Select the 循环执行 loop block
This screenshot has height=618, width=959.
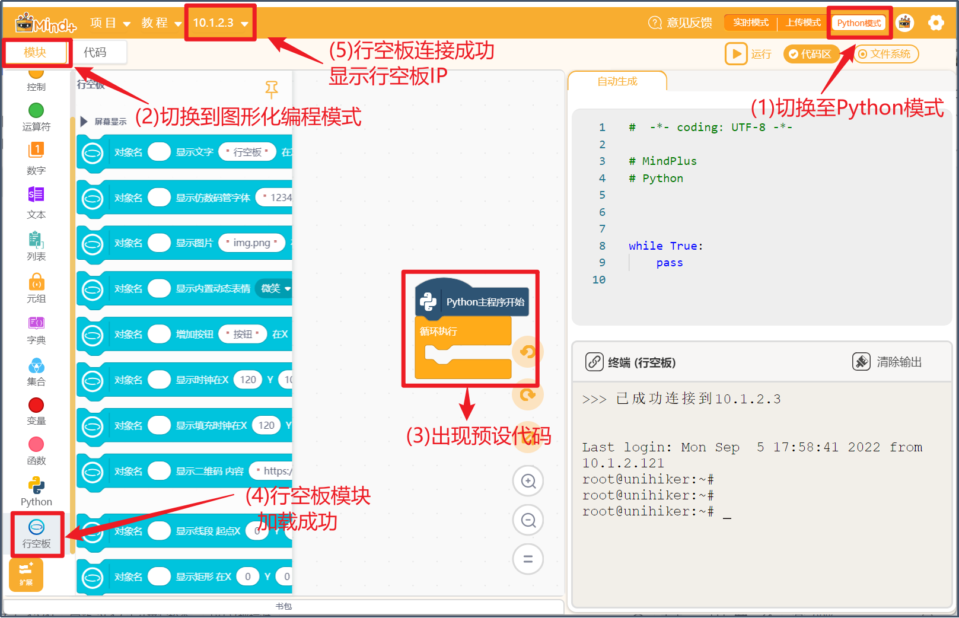463,347
